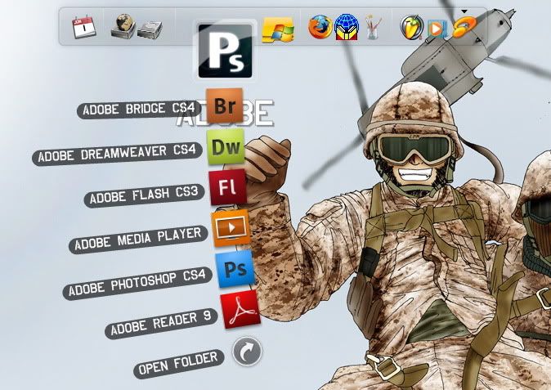Launch Dreamweaver via the green Dw icon
This screenshot has height=390, width=551.
[226, 146]
